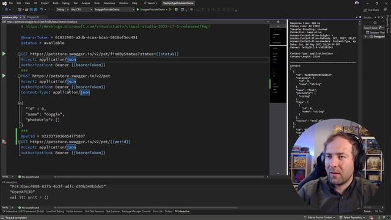Viewport: 391px width, 220px height.
Task: Click Select Repository in status bar
Action: tap(353, 218)
